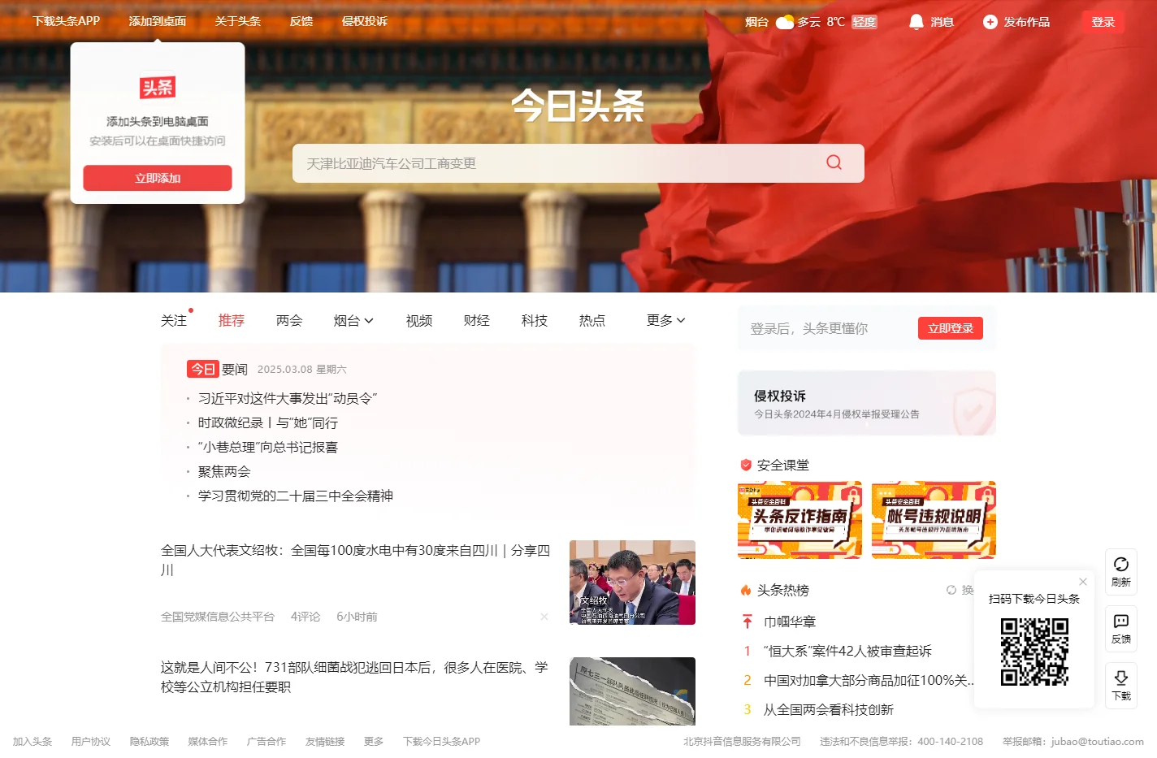Click footer link 友情链接
Screen dimensions: 1157x758
click(325, 741)
